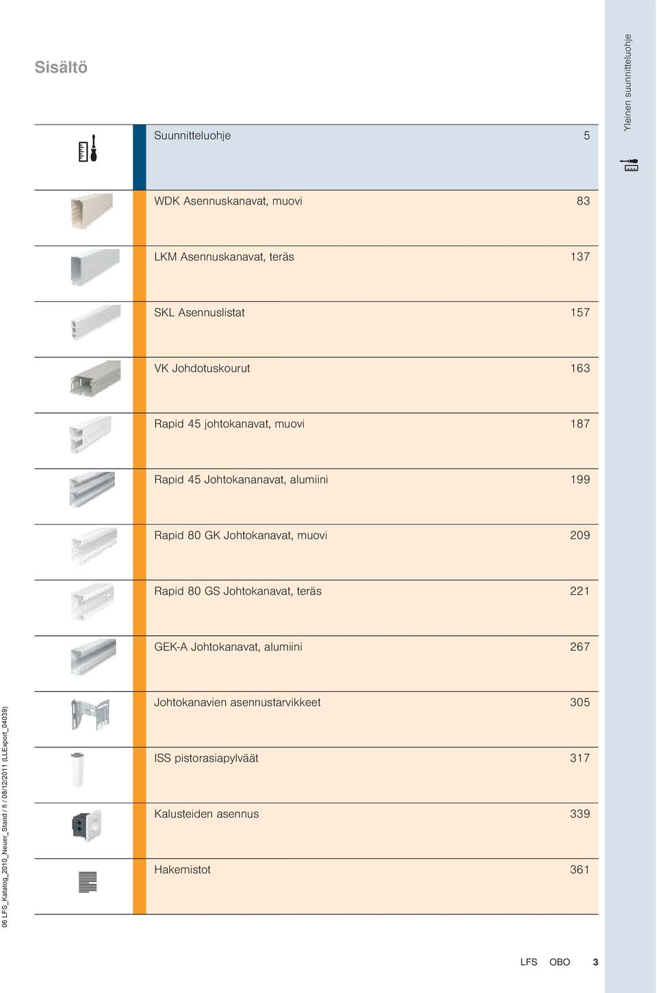Click the Kalusteiden asennus socket image
Viewport: 657px width, 993px height.
[87, 825]
